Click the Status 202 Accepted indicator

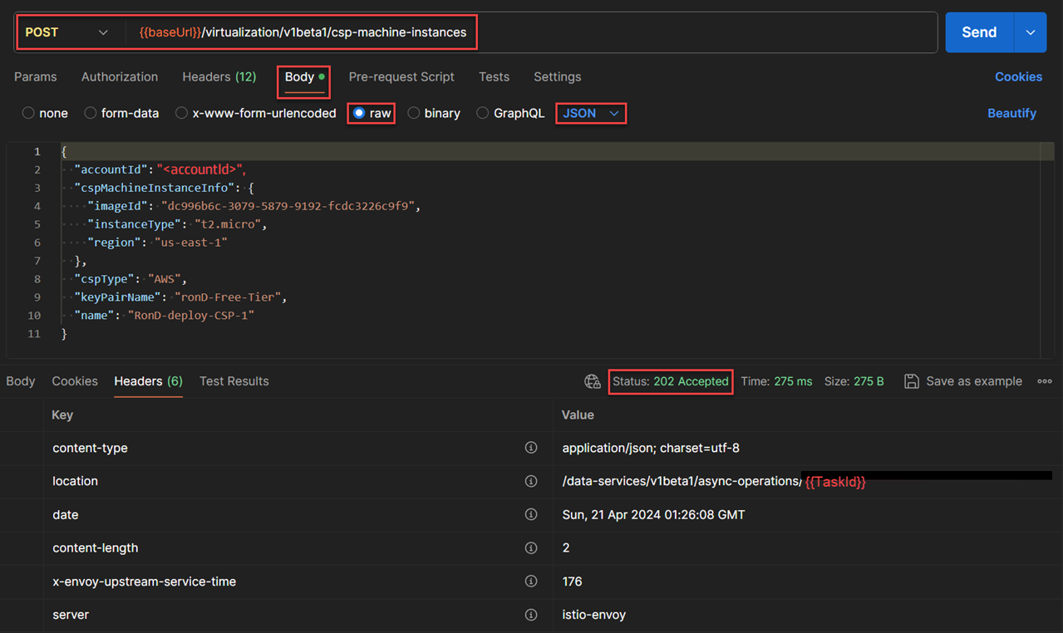point(671,381)
